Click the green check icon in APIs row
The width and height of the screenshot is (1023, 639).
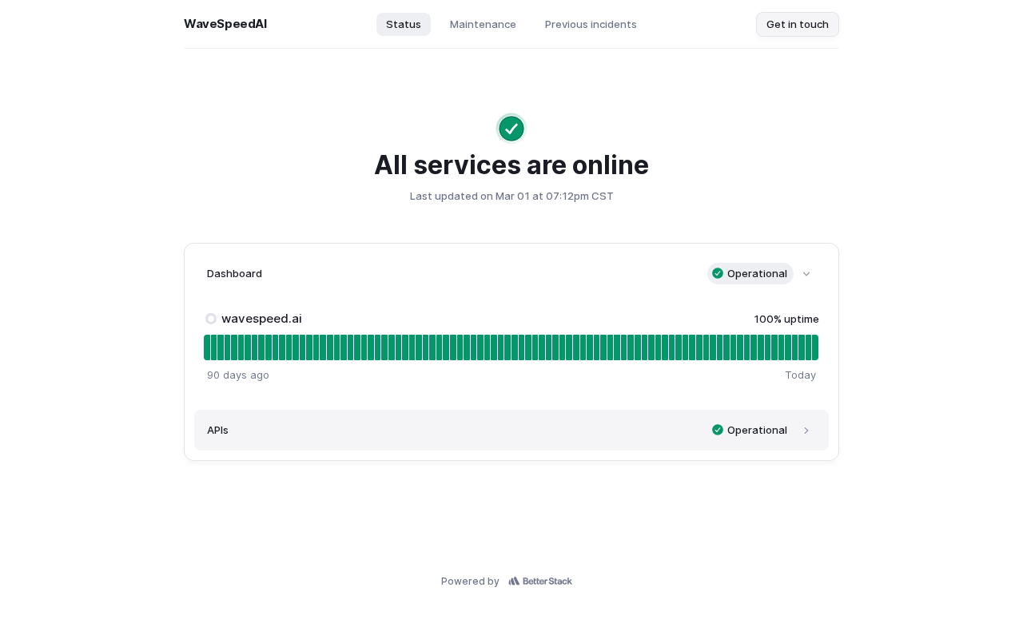718,430
